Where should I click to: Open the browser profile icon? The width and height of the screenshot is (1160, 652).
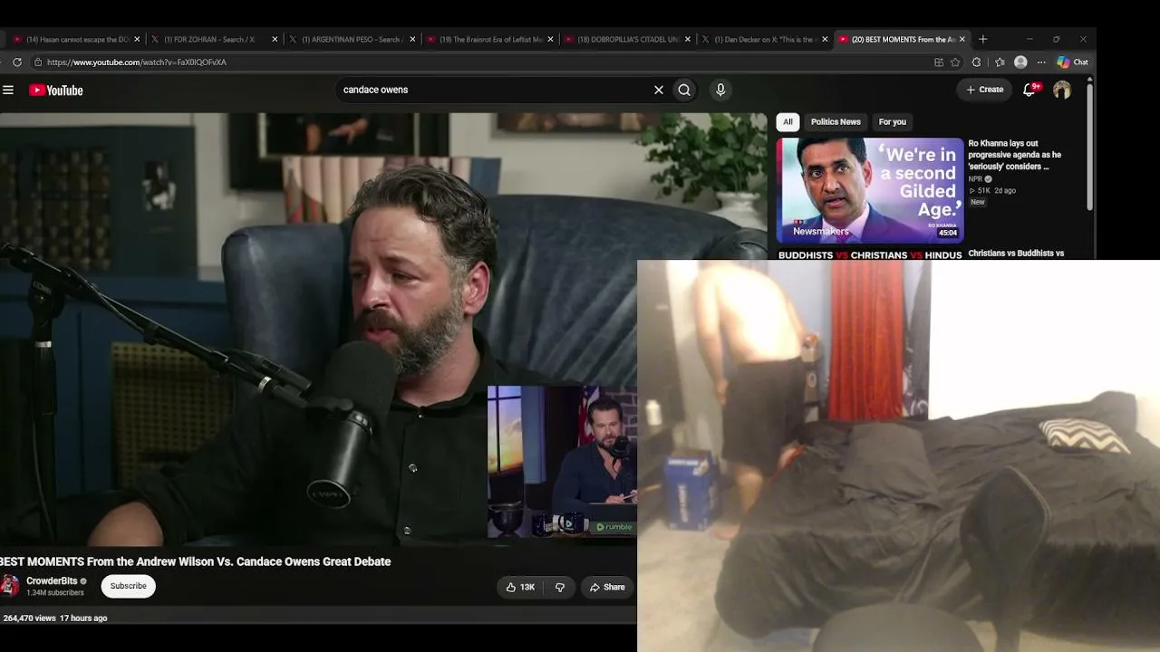(x=1020, y=62)
